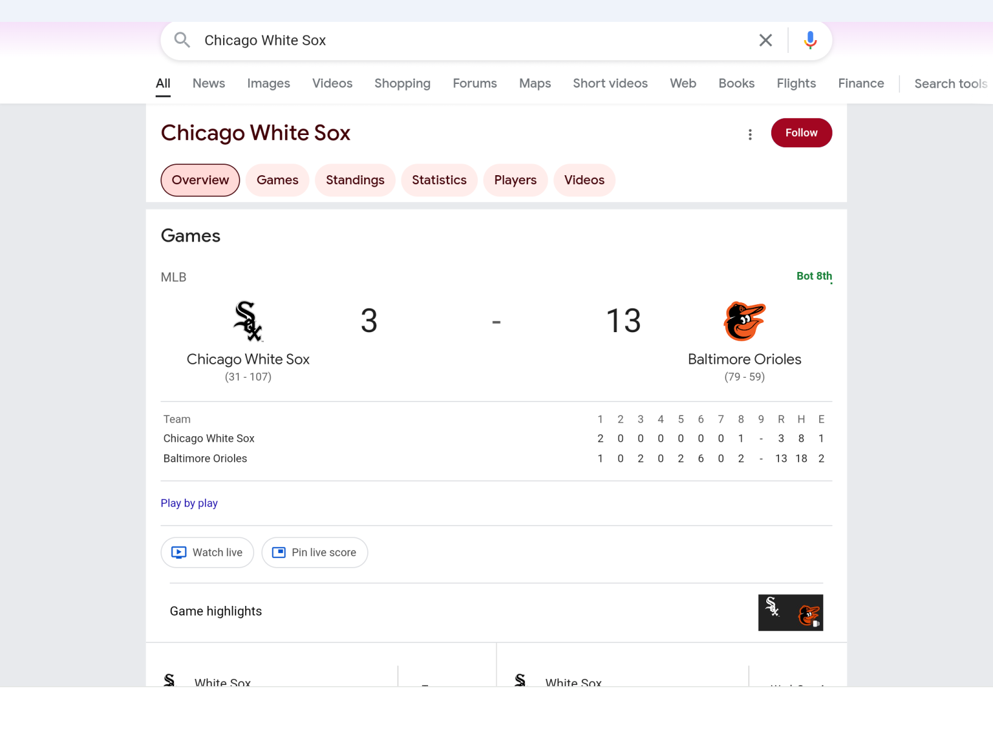Screen dimensions: 993x730
Task: Click the Baltimore Orioles team logo
Action: (744, 321)
